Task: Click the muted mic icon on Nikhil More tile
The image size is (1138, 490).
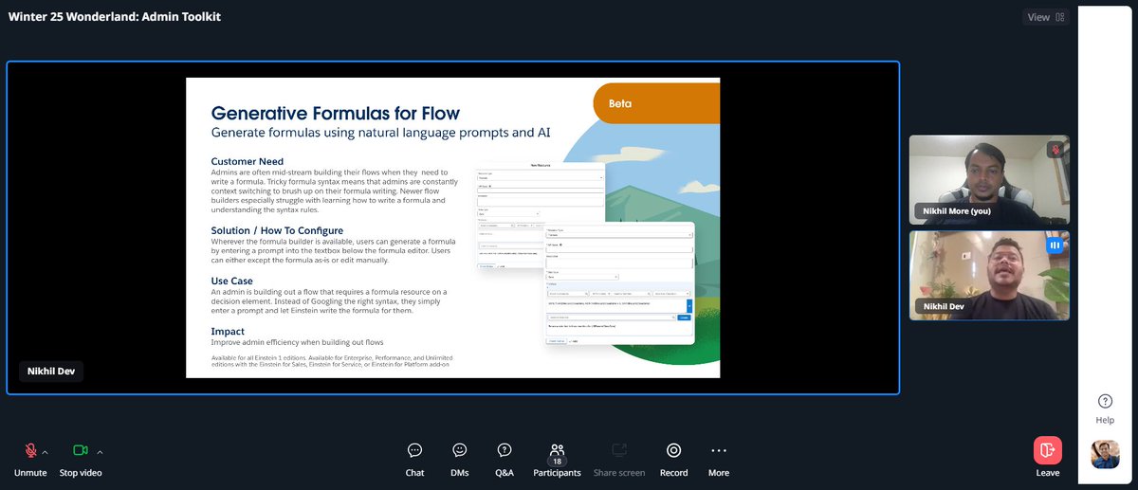Action: [x=1055, y=150]
